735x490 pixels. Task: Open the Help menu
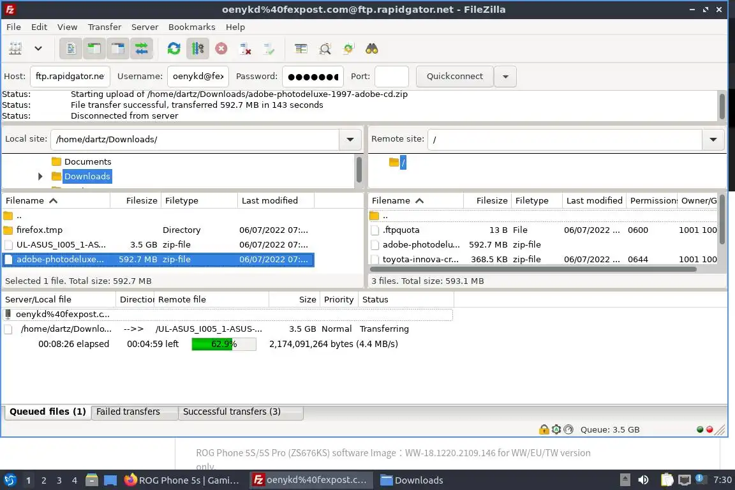point(235,27)
